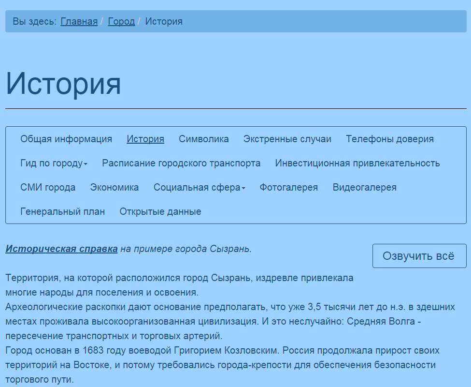Navigate to Экстренные случаи
The height and width of the screenshot is (387, 471).
click(287, 139)
